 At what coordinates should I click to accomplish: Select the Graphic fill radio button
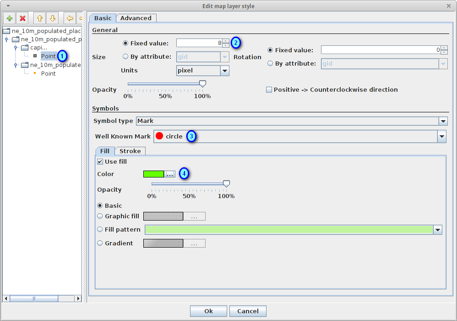[100, 216]
